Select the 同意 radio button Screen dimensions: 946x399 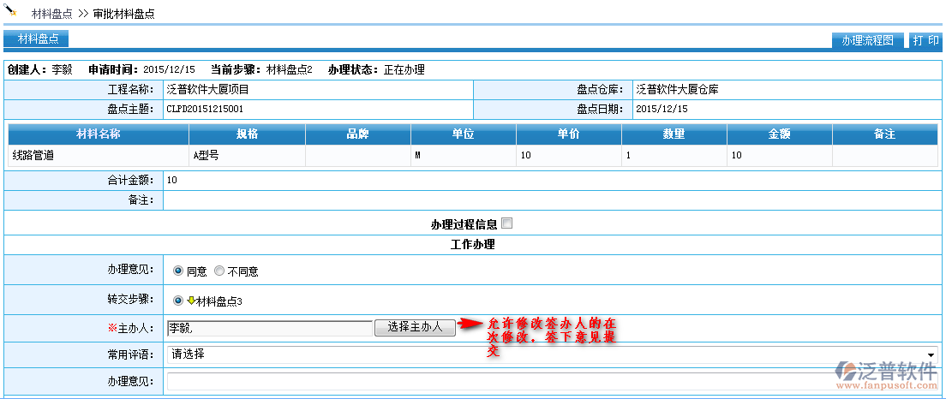(x=178, y=271)
